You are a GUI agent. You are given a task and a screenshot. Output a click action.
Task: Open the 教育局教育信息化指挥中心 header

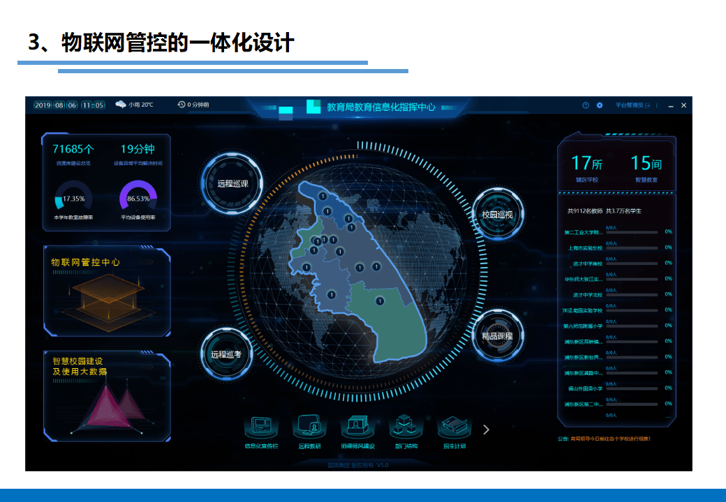tap(379, 108)
